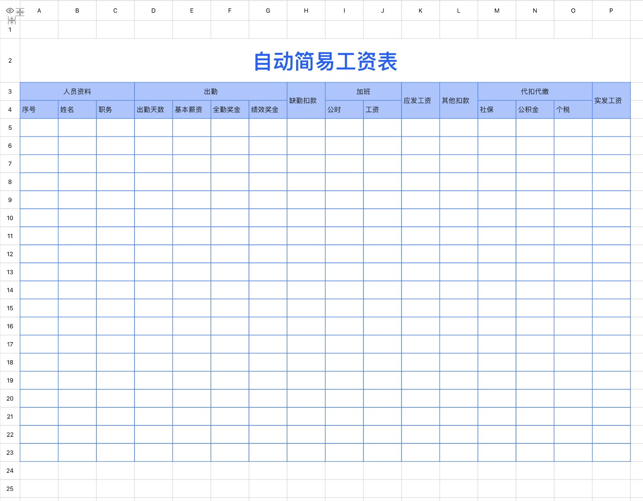Click the 社保 header cell
The height and width of the screenshot is (501, 643).
click(497, 110)
